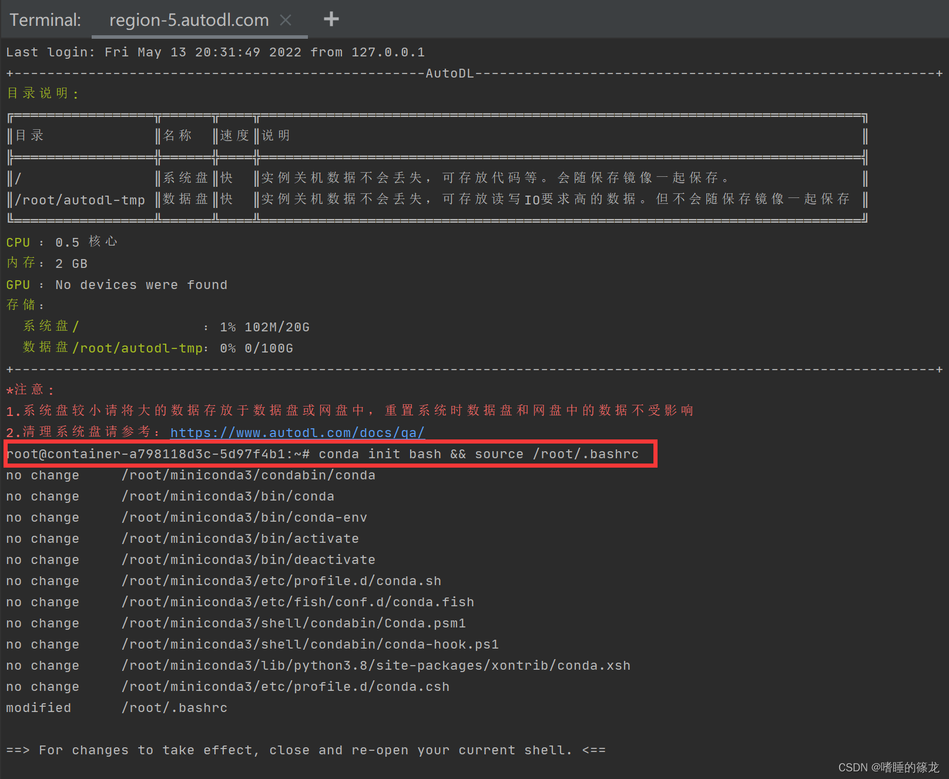Click the '*注意:' warning heading
The width and height of the screenshot is (949, 779).
pyautogui.click(x=30, y=390)
